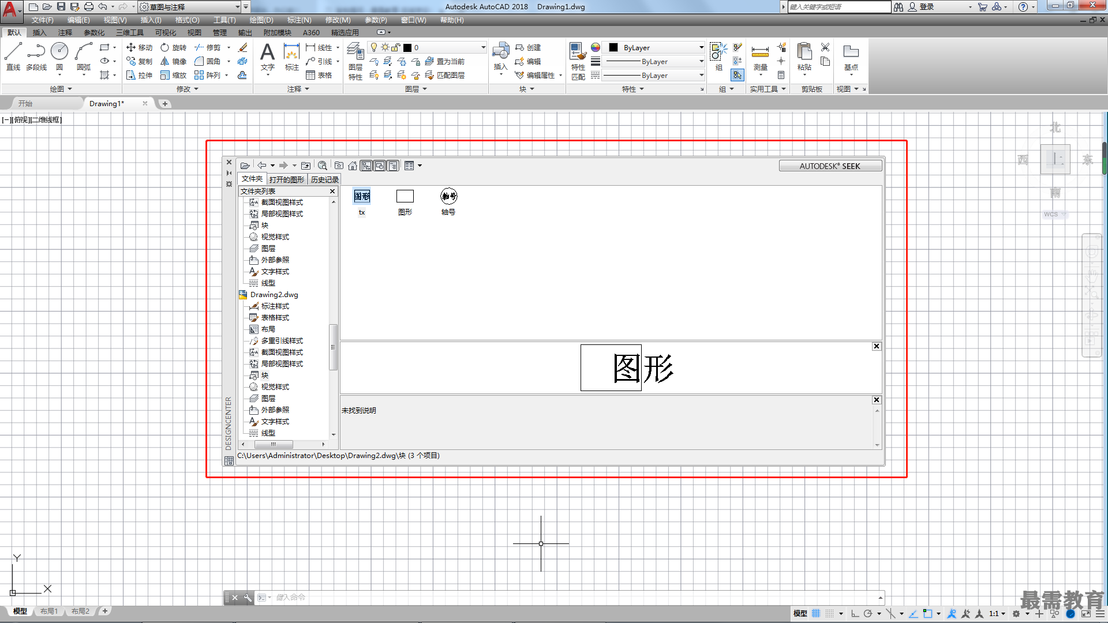Expand the 修改 (Modify) panel
1108x623 pixels.
click(x=188, y=89)
